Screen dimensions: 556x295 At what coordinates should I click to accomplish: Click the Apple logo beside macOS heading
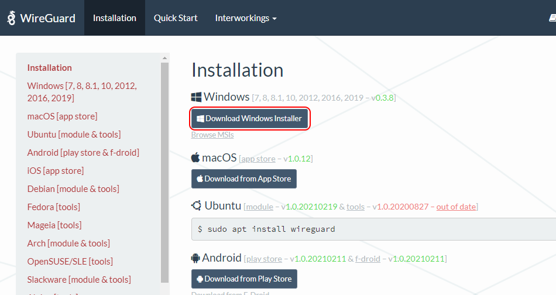196,158
